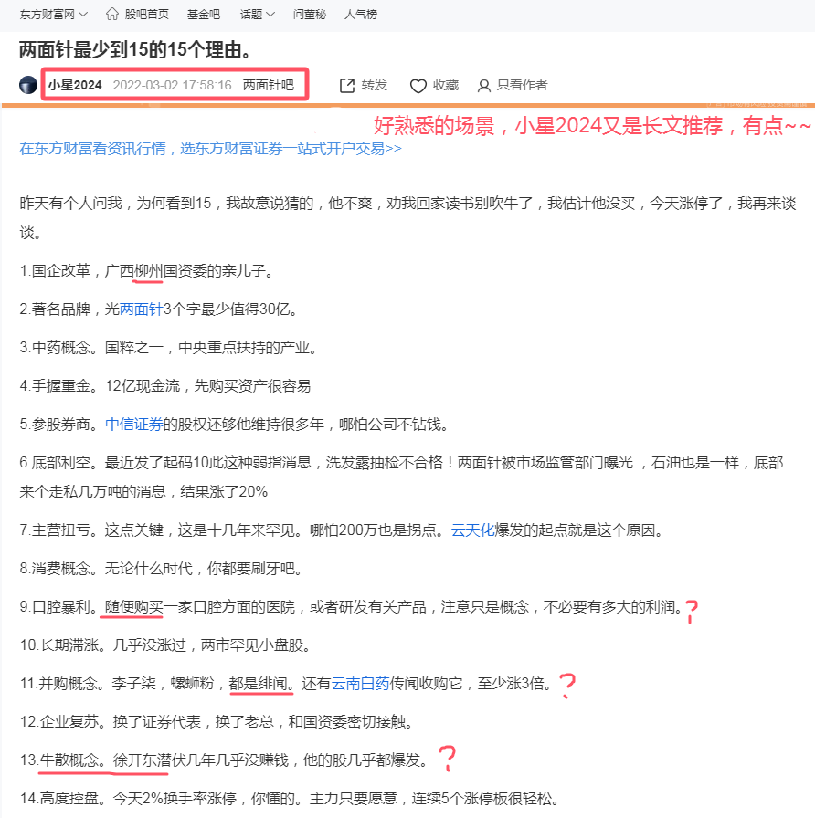Click line 12.企业复苏

pos(217,722)
